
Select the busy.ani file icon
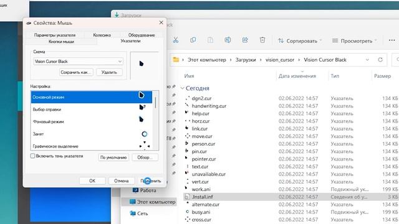tap(188, 212)
